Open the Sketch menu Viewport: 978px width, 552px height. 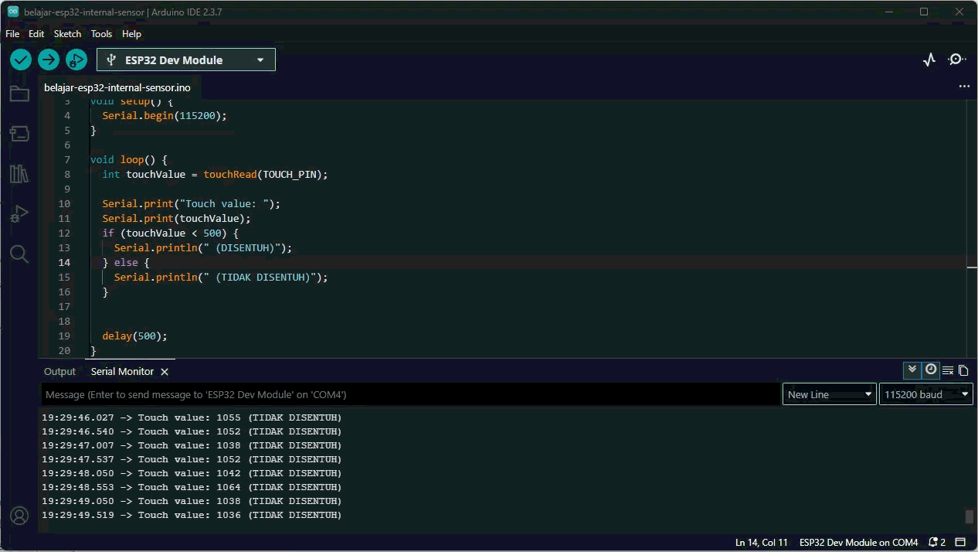click(67, 34)
